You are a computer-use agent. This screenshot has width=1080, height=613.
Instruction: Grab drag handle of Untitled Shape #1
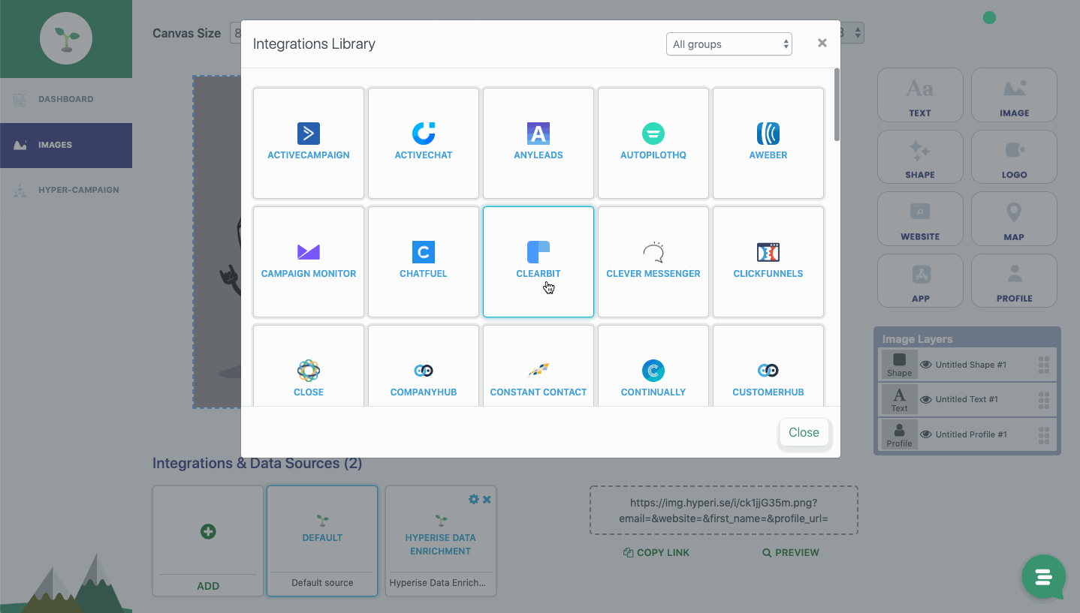pos(1043,365)
